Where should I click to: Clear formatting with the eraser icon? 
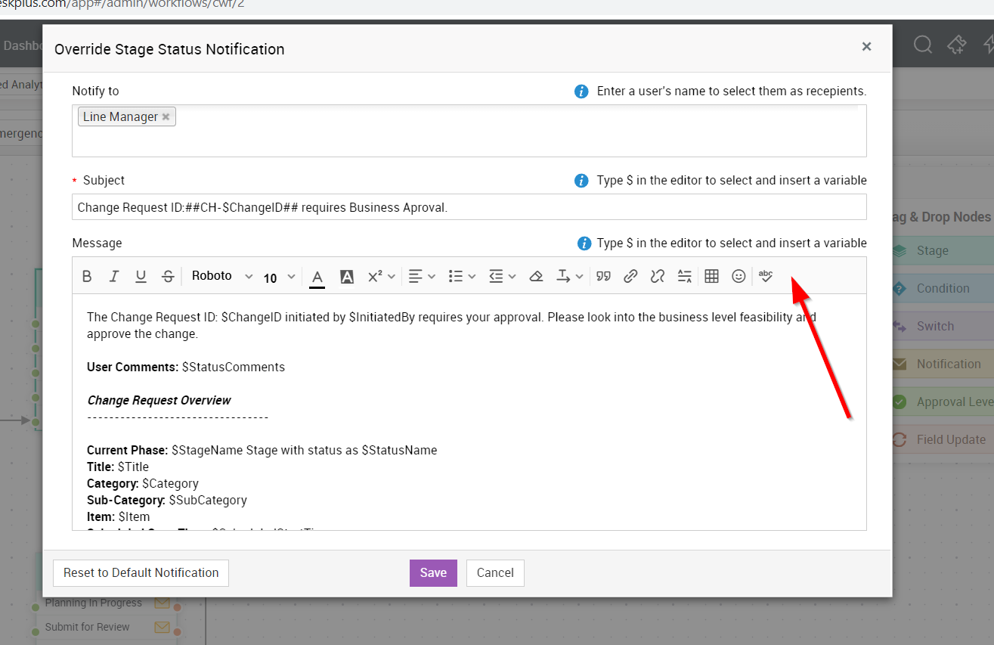[x=536, y=277]
